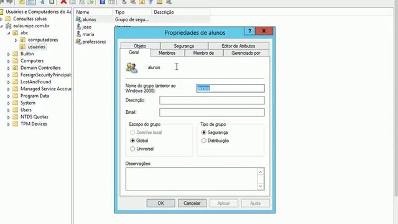
Task: Click the aulaunipe.com.br domain icon
Action: point(8,26)
